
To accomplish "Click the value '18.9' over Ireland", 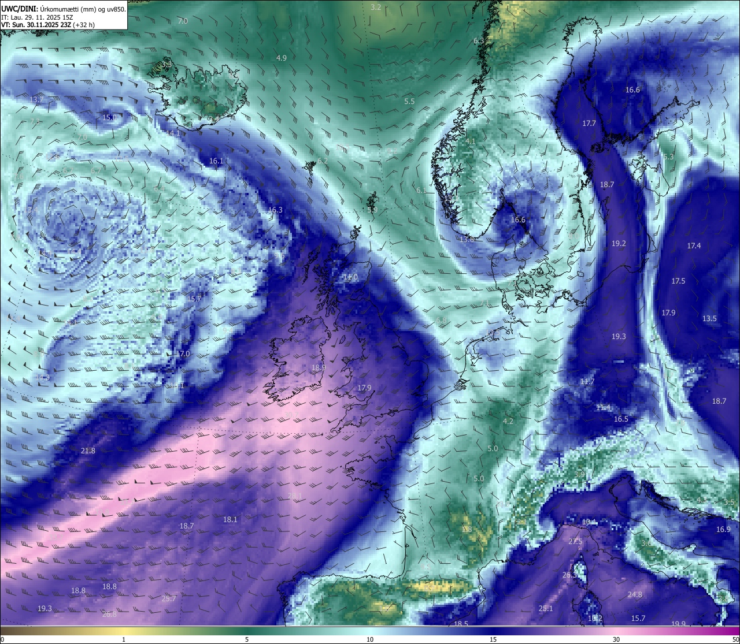I will [x=319, y=367].
